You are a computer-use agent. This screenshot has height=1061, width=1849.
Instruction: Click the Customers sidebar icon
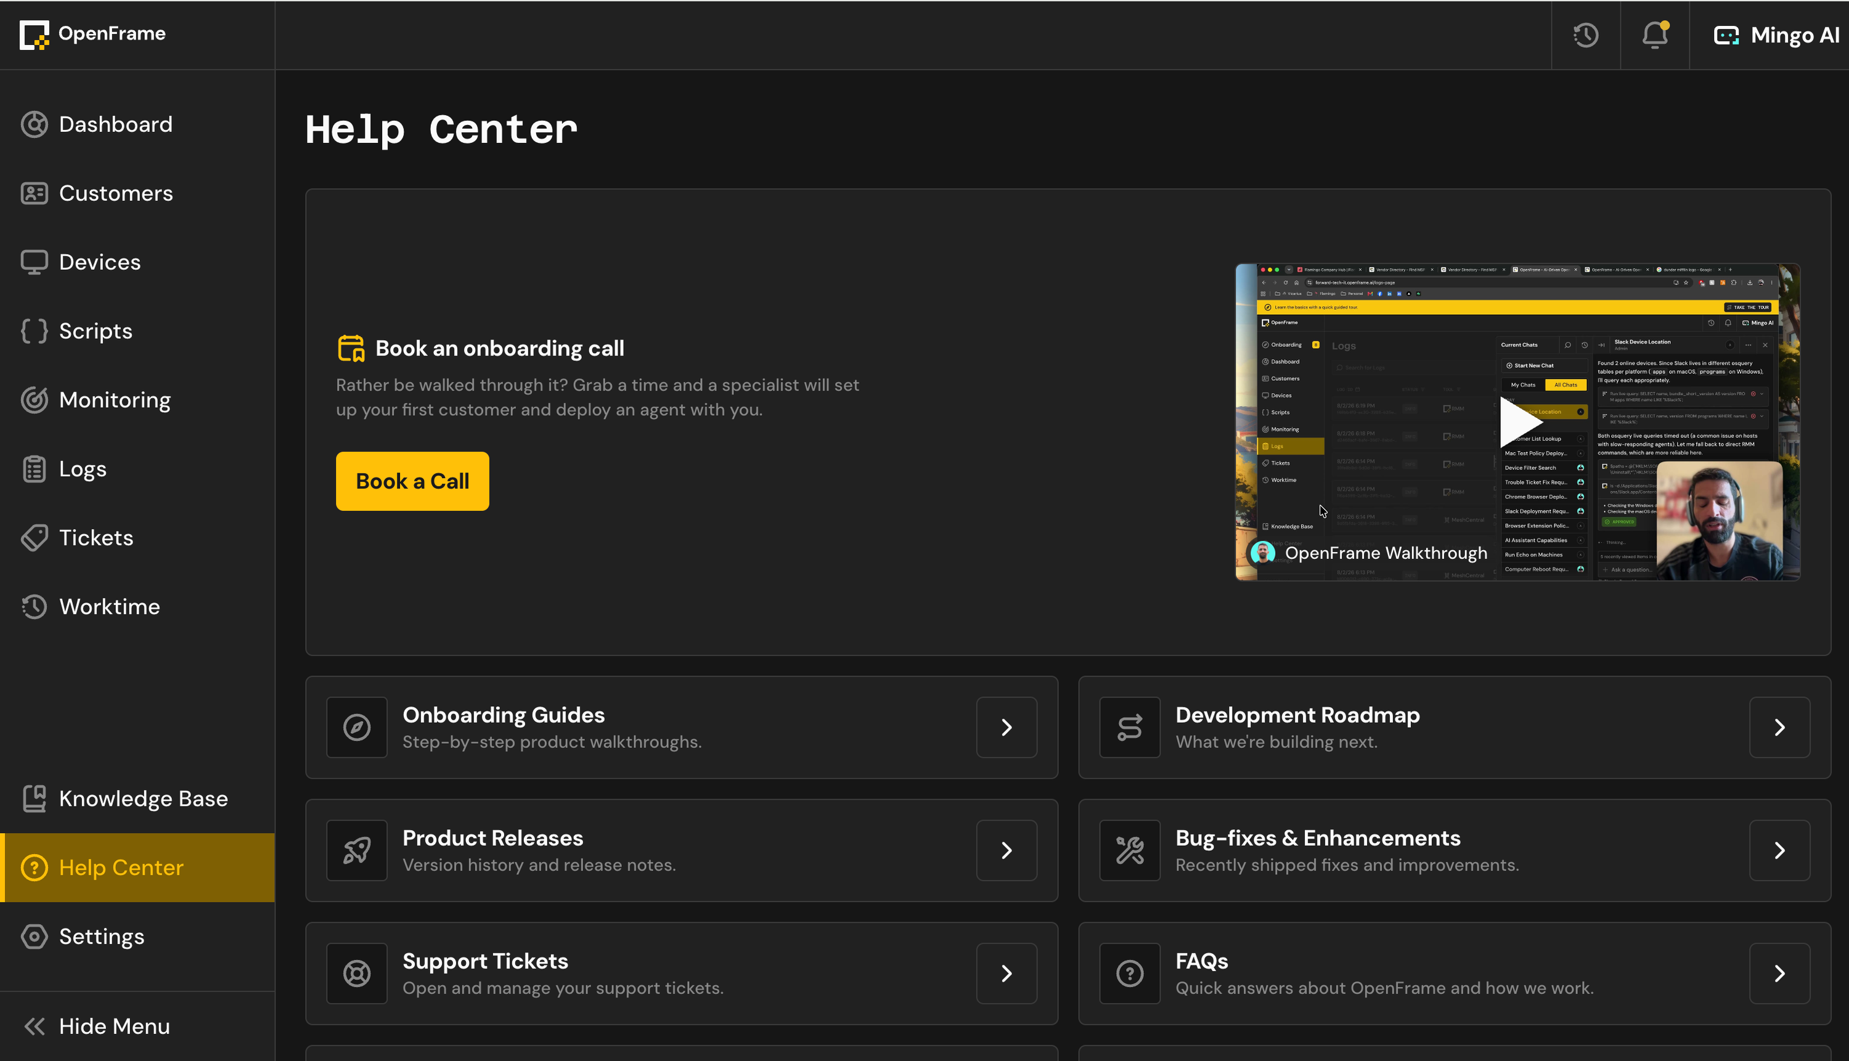(x=35, y=193)
